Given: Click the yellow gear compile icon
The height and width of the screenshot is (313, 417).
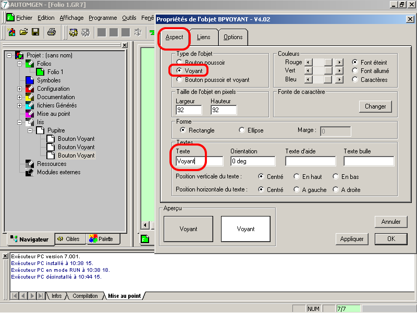Looking at the screenshot, I should [73, 32].
